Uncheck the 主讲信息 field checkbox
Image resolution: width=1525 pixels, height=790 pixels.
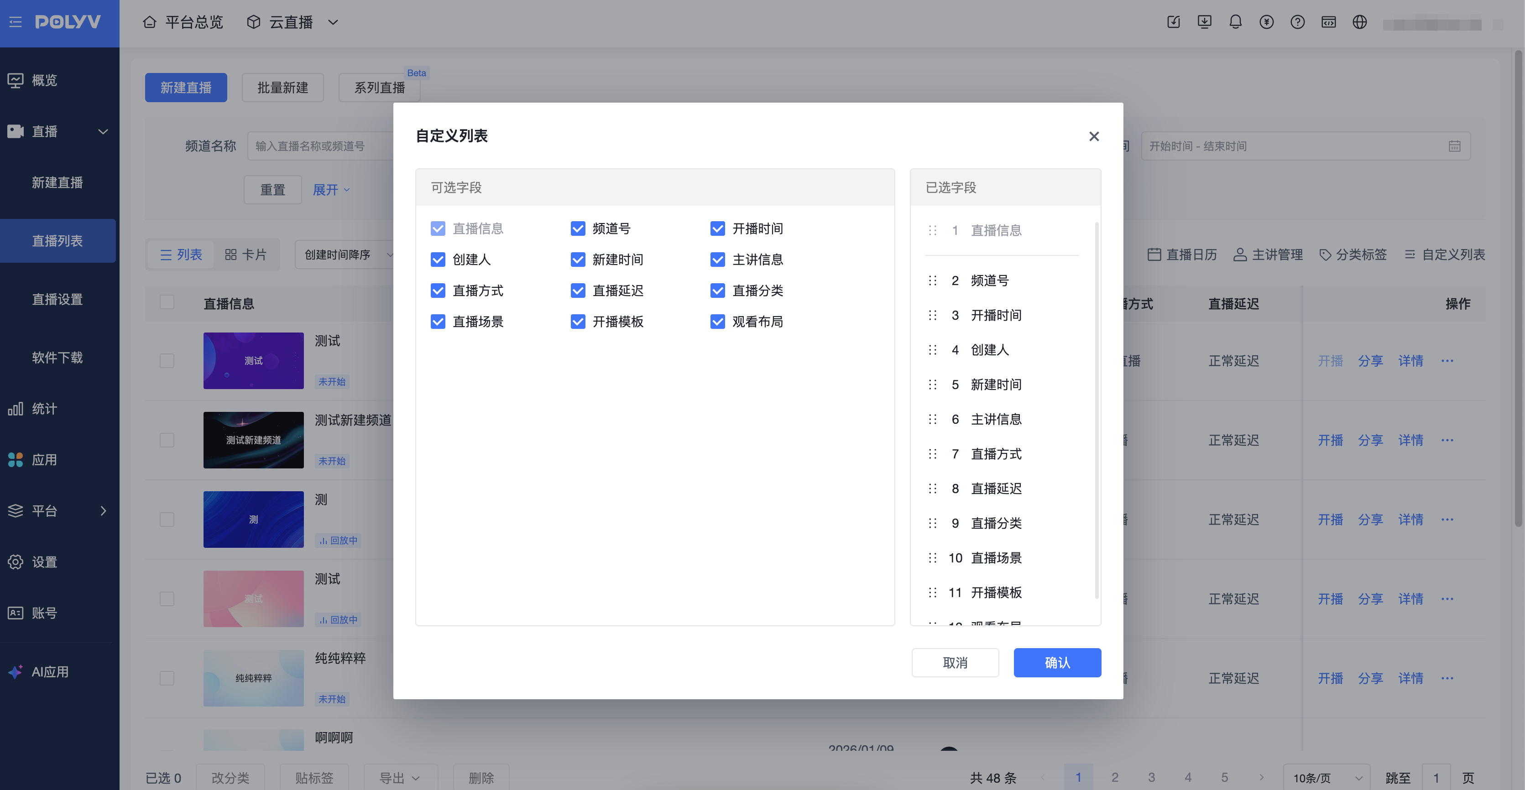pos(717,260)
